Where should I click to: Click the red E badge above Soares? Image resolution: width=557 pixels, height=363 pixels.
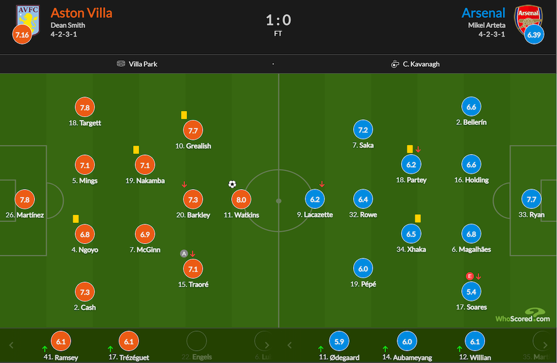click(x=470, y=276)
